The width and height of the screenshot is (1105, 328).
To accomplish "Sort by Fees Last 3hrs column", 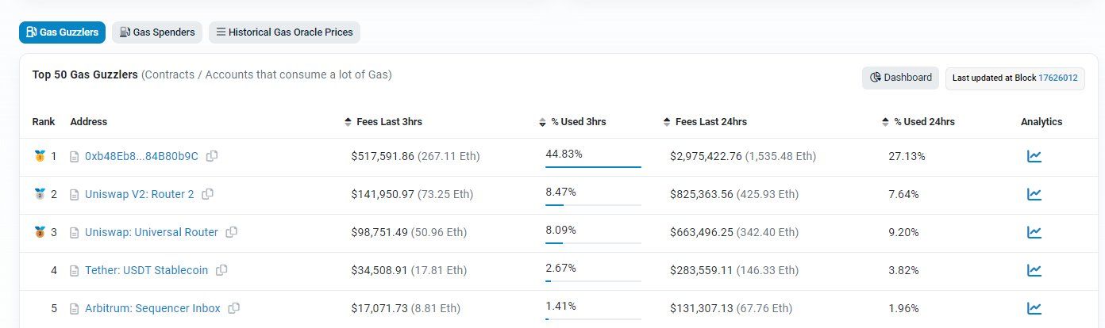I will [383, 122].
